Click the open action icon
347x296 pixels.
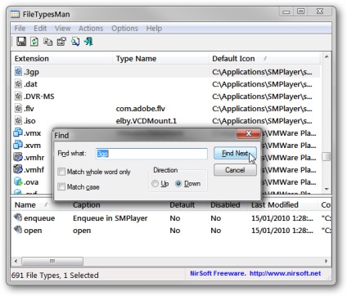(x=18, y=230)
